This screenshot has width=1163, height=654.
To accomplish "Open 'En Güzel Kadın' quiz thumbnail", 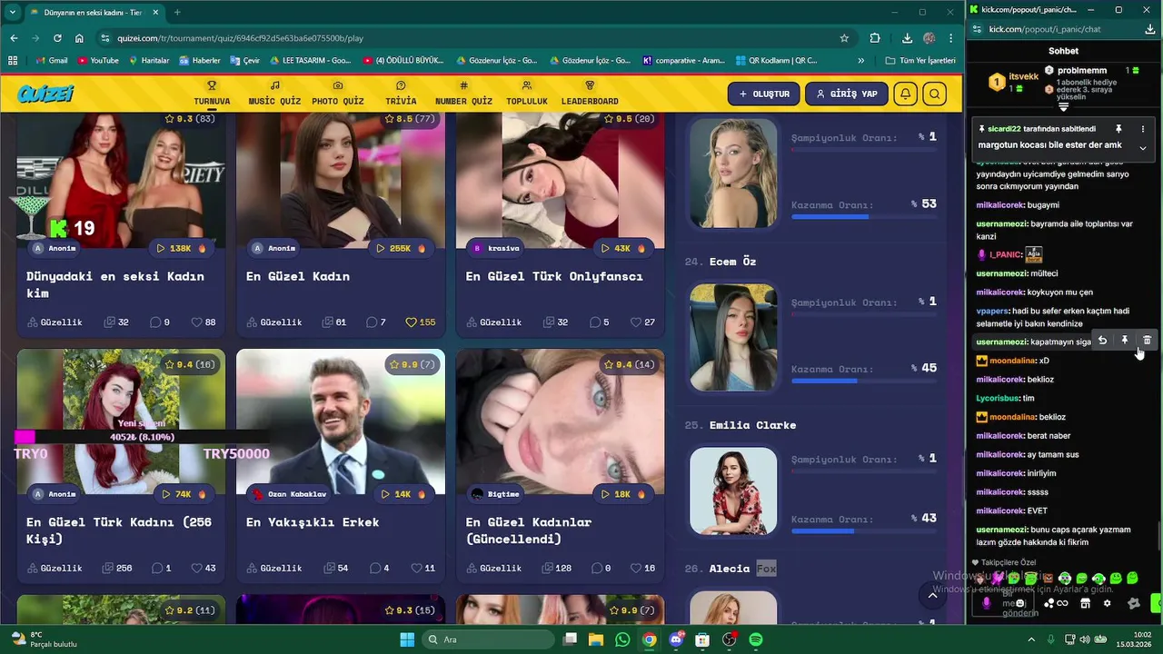I will 341,180.
